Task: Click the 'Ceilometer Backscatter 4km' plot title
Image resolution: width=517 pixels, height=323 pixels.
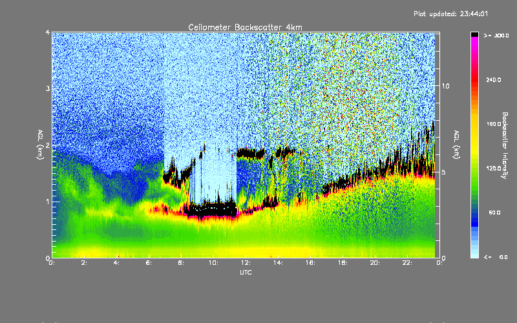Action: click(x=245, y=27)
